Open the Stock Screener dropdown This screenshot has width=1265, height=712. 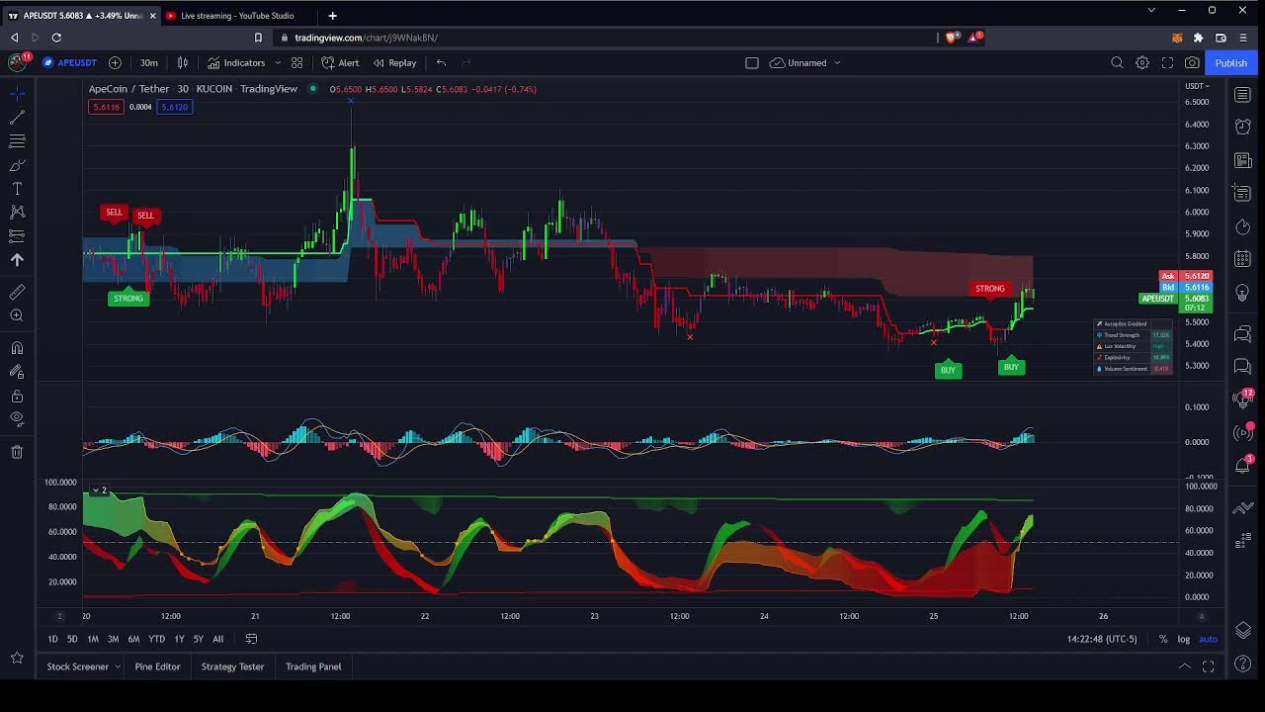click(x=83, y=667)
